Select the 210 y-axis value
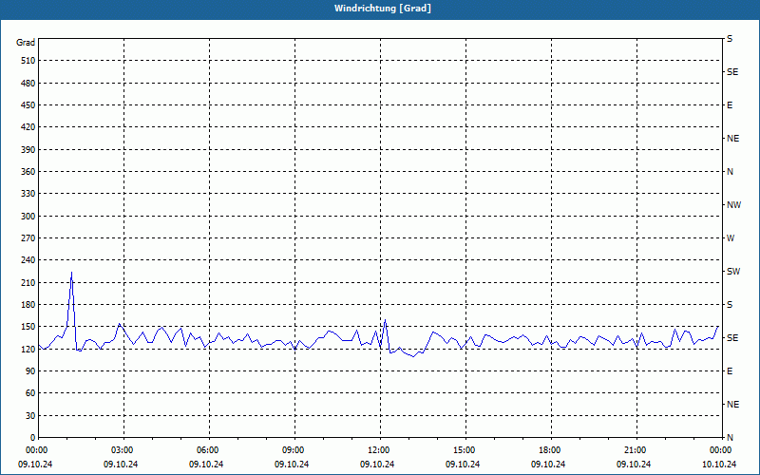This screenshot has width=760, height=475. point(28,282)
